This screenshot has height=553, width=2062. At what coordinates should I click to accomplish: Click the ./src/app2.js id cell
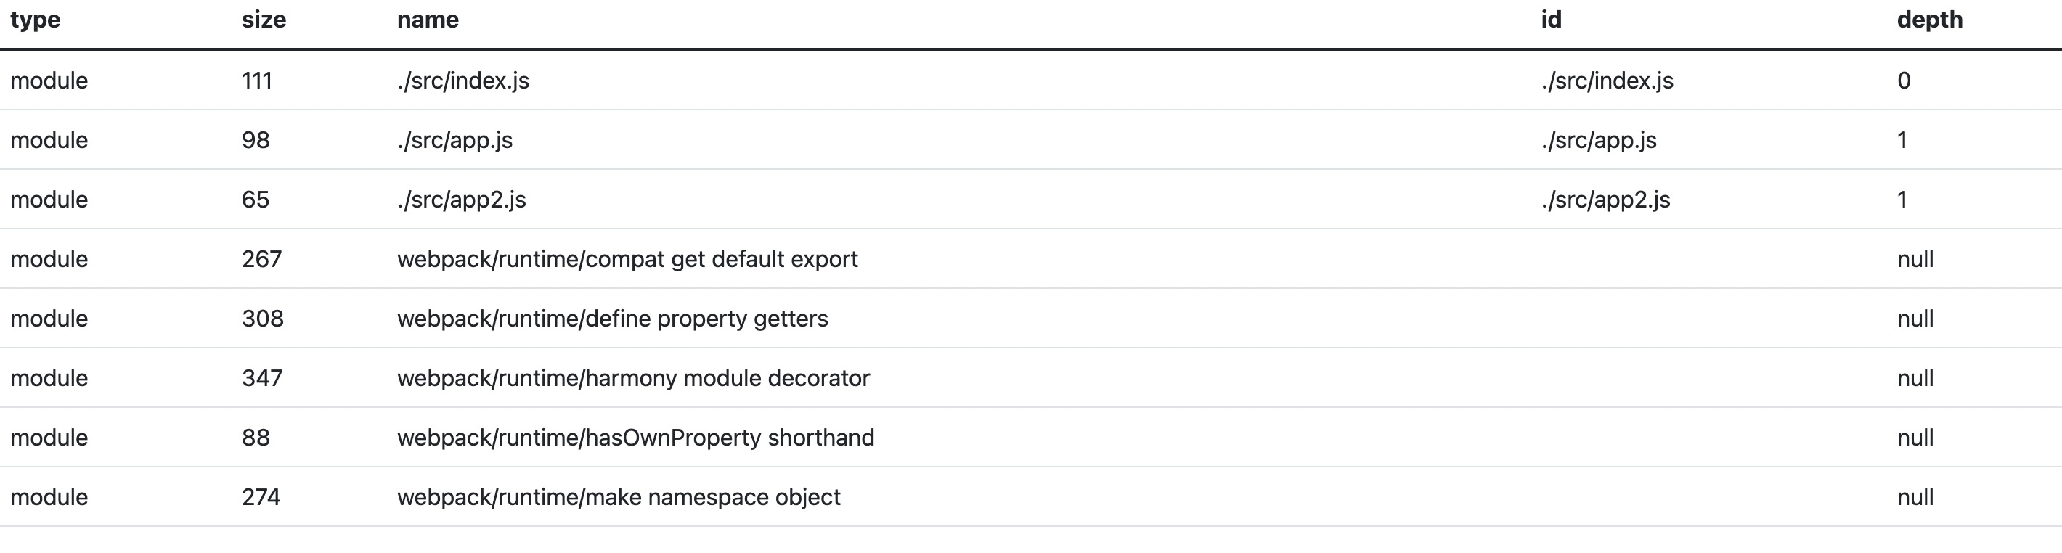[1605, 200]
